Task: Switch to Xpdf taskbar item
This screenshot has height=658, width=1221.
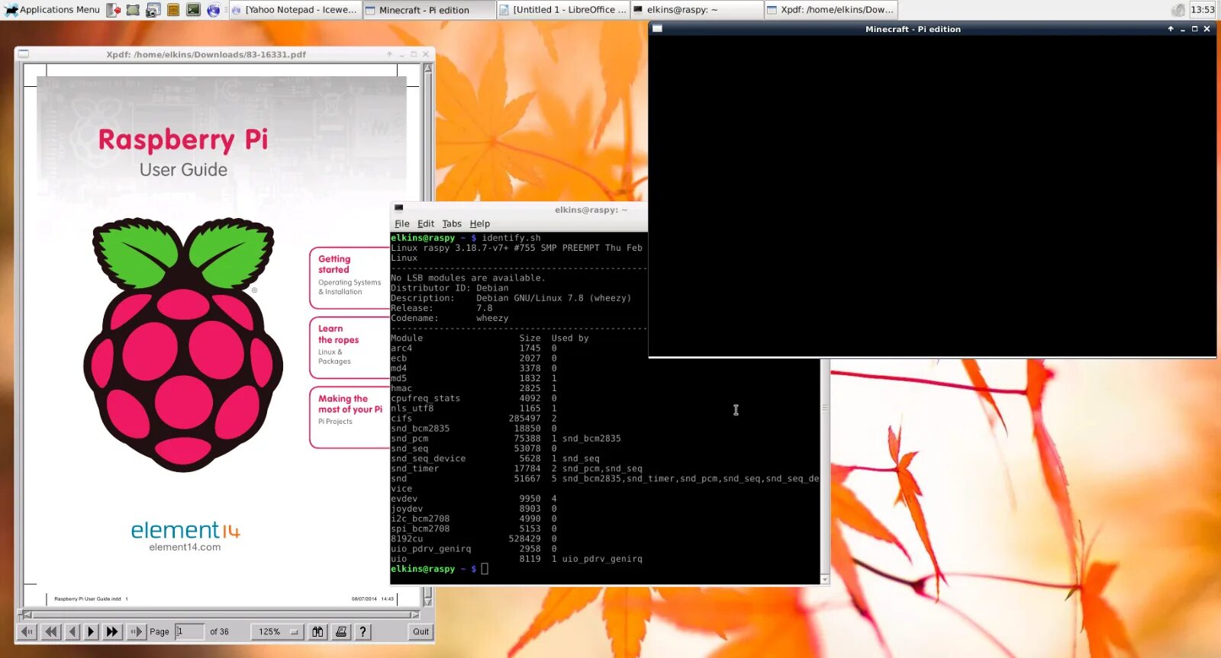Action: [830, 10]
